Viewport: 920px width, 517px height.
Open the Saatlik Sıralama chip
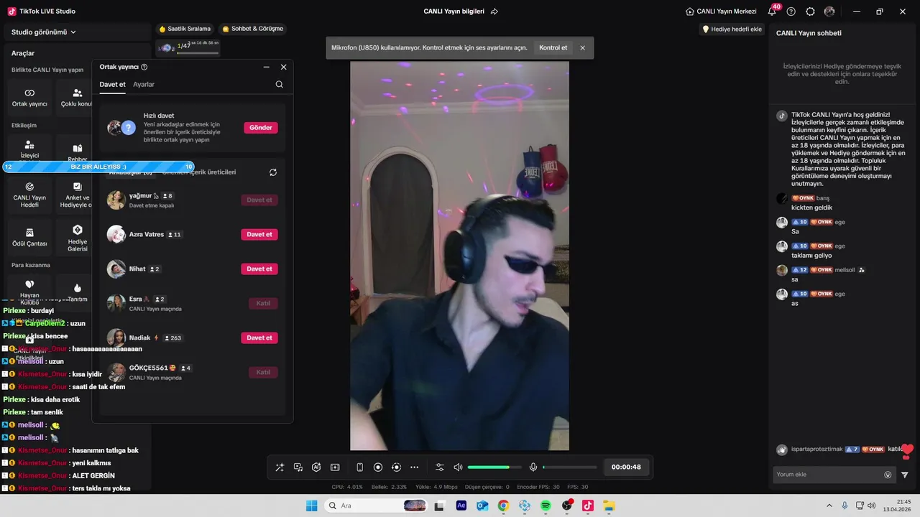[x=185, y=29]
